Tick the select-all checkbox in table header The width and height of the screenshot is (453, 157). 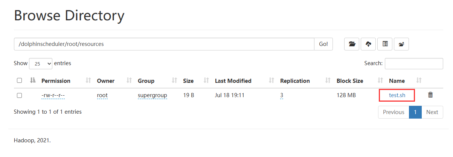20,81
